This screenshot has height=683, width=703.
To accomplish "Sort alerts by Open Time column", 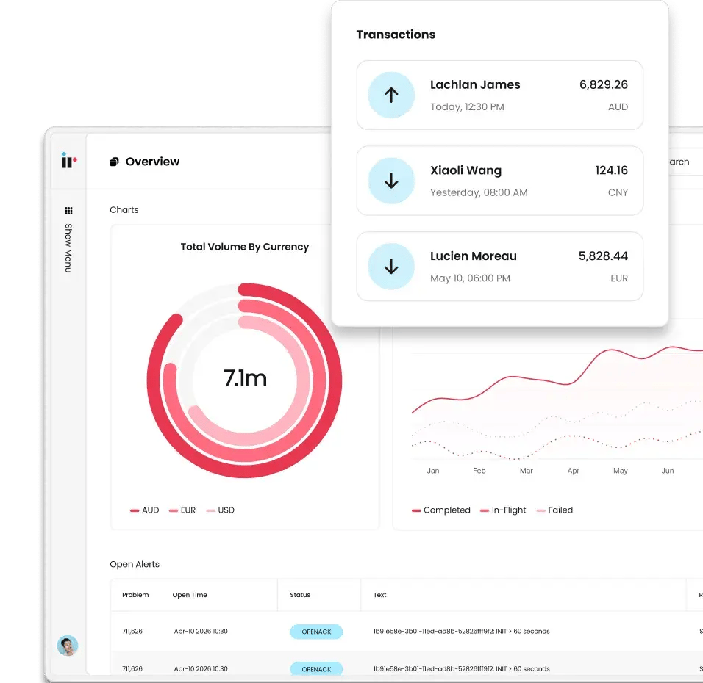I will click(190, 595).
